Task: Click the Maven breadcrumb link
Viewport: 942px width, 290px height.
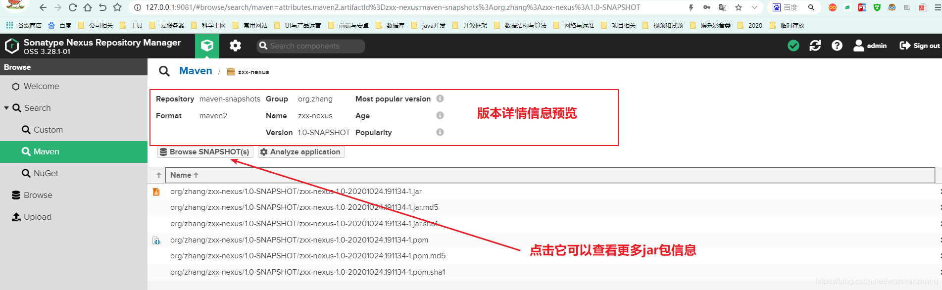Action: pos(196,71)
